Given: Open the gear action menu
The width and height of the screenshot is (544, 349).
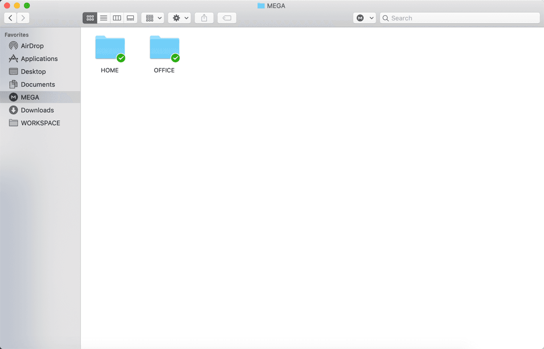Looking at the screenshot, I should pyautogui.click(x=179, y=18).
